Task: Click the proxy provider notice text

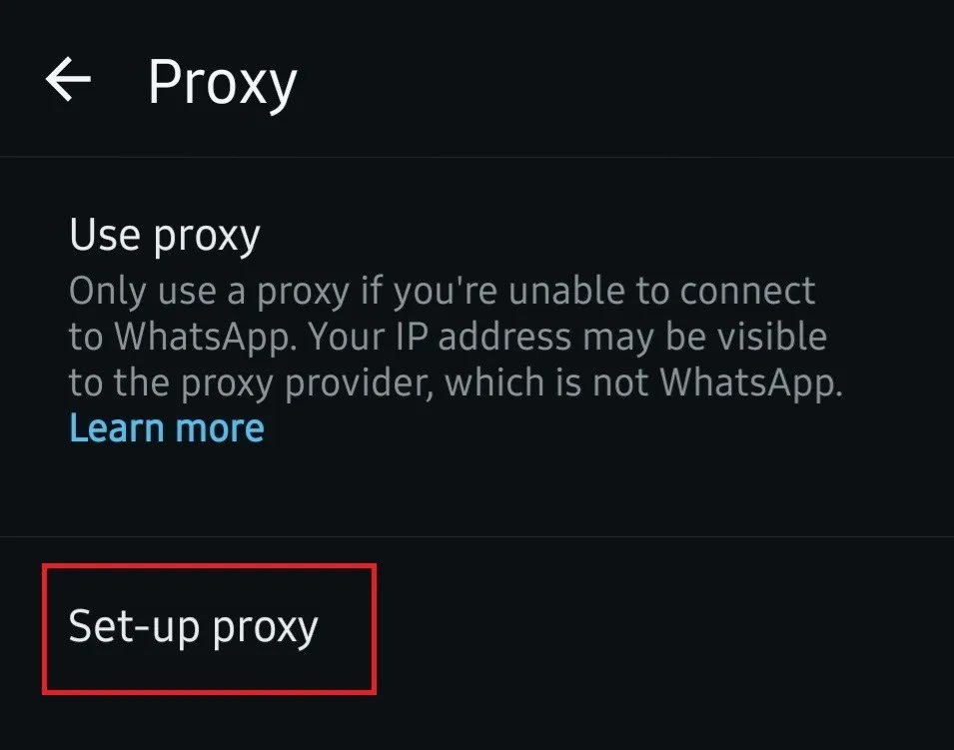Action: [456, 361]
